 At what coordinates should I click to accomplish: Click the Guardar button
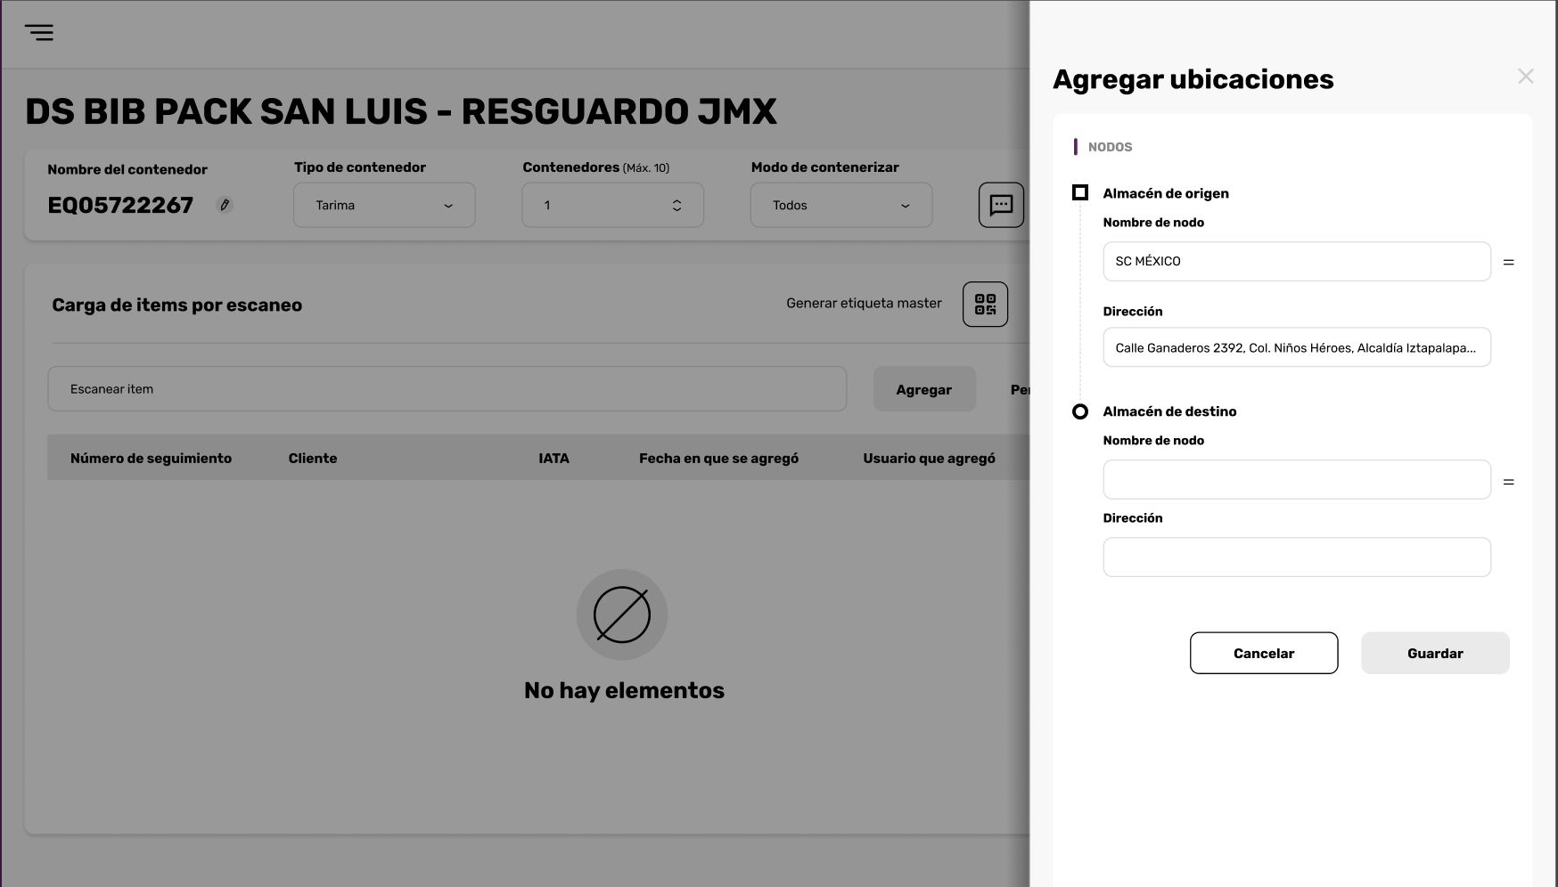[1435, 653]
